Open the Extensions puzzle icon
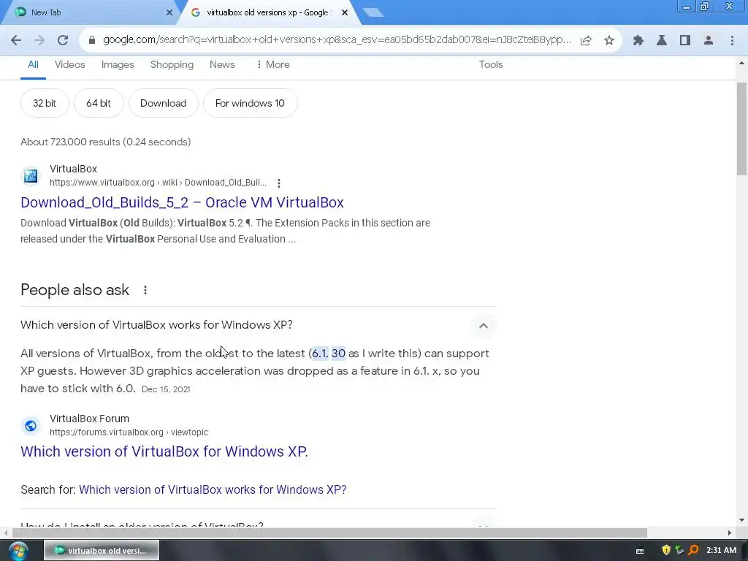Screen dimensions: 748x561 (638, 41)
